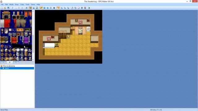Image resolution: width=198 pixels, height=111 pixels.
Task: Open the Resource Manager icon
Action: 75,8
